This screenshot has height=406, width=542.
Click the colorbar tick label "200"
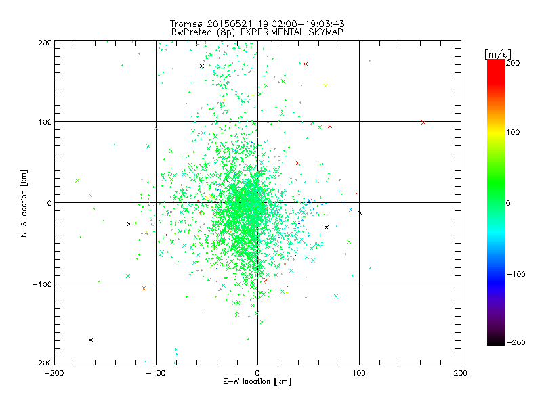513,63
